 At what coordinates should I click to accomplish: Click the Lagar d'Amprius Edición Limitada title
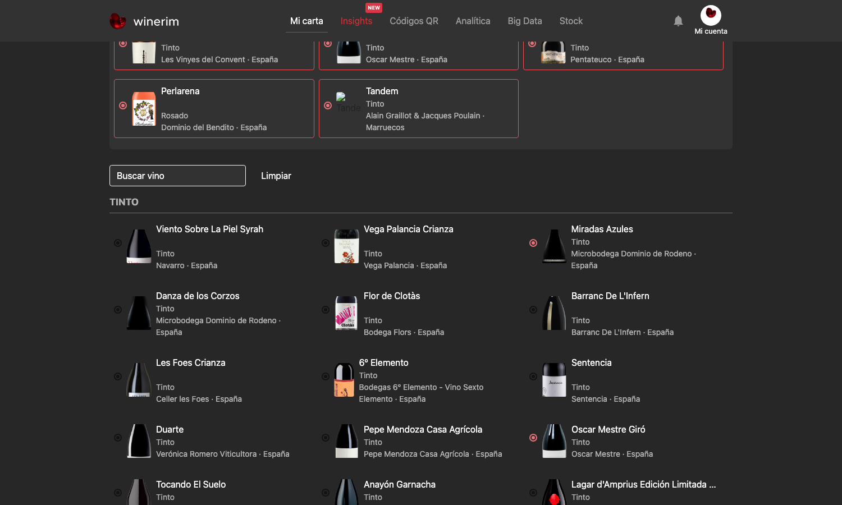pos(644,484)
